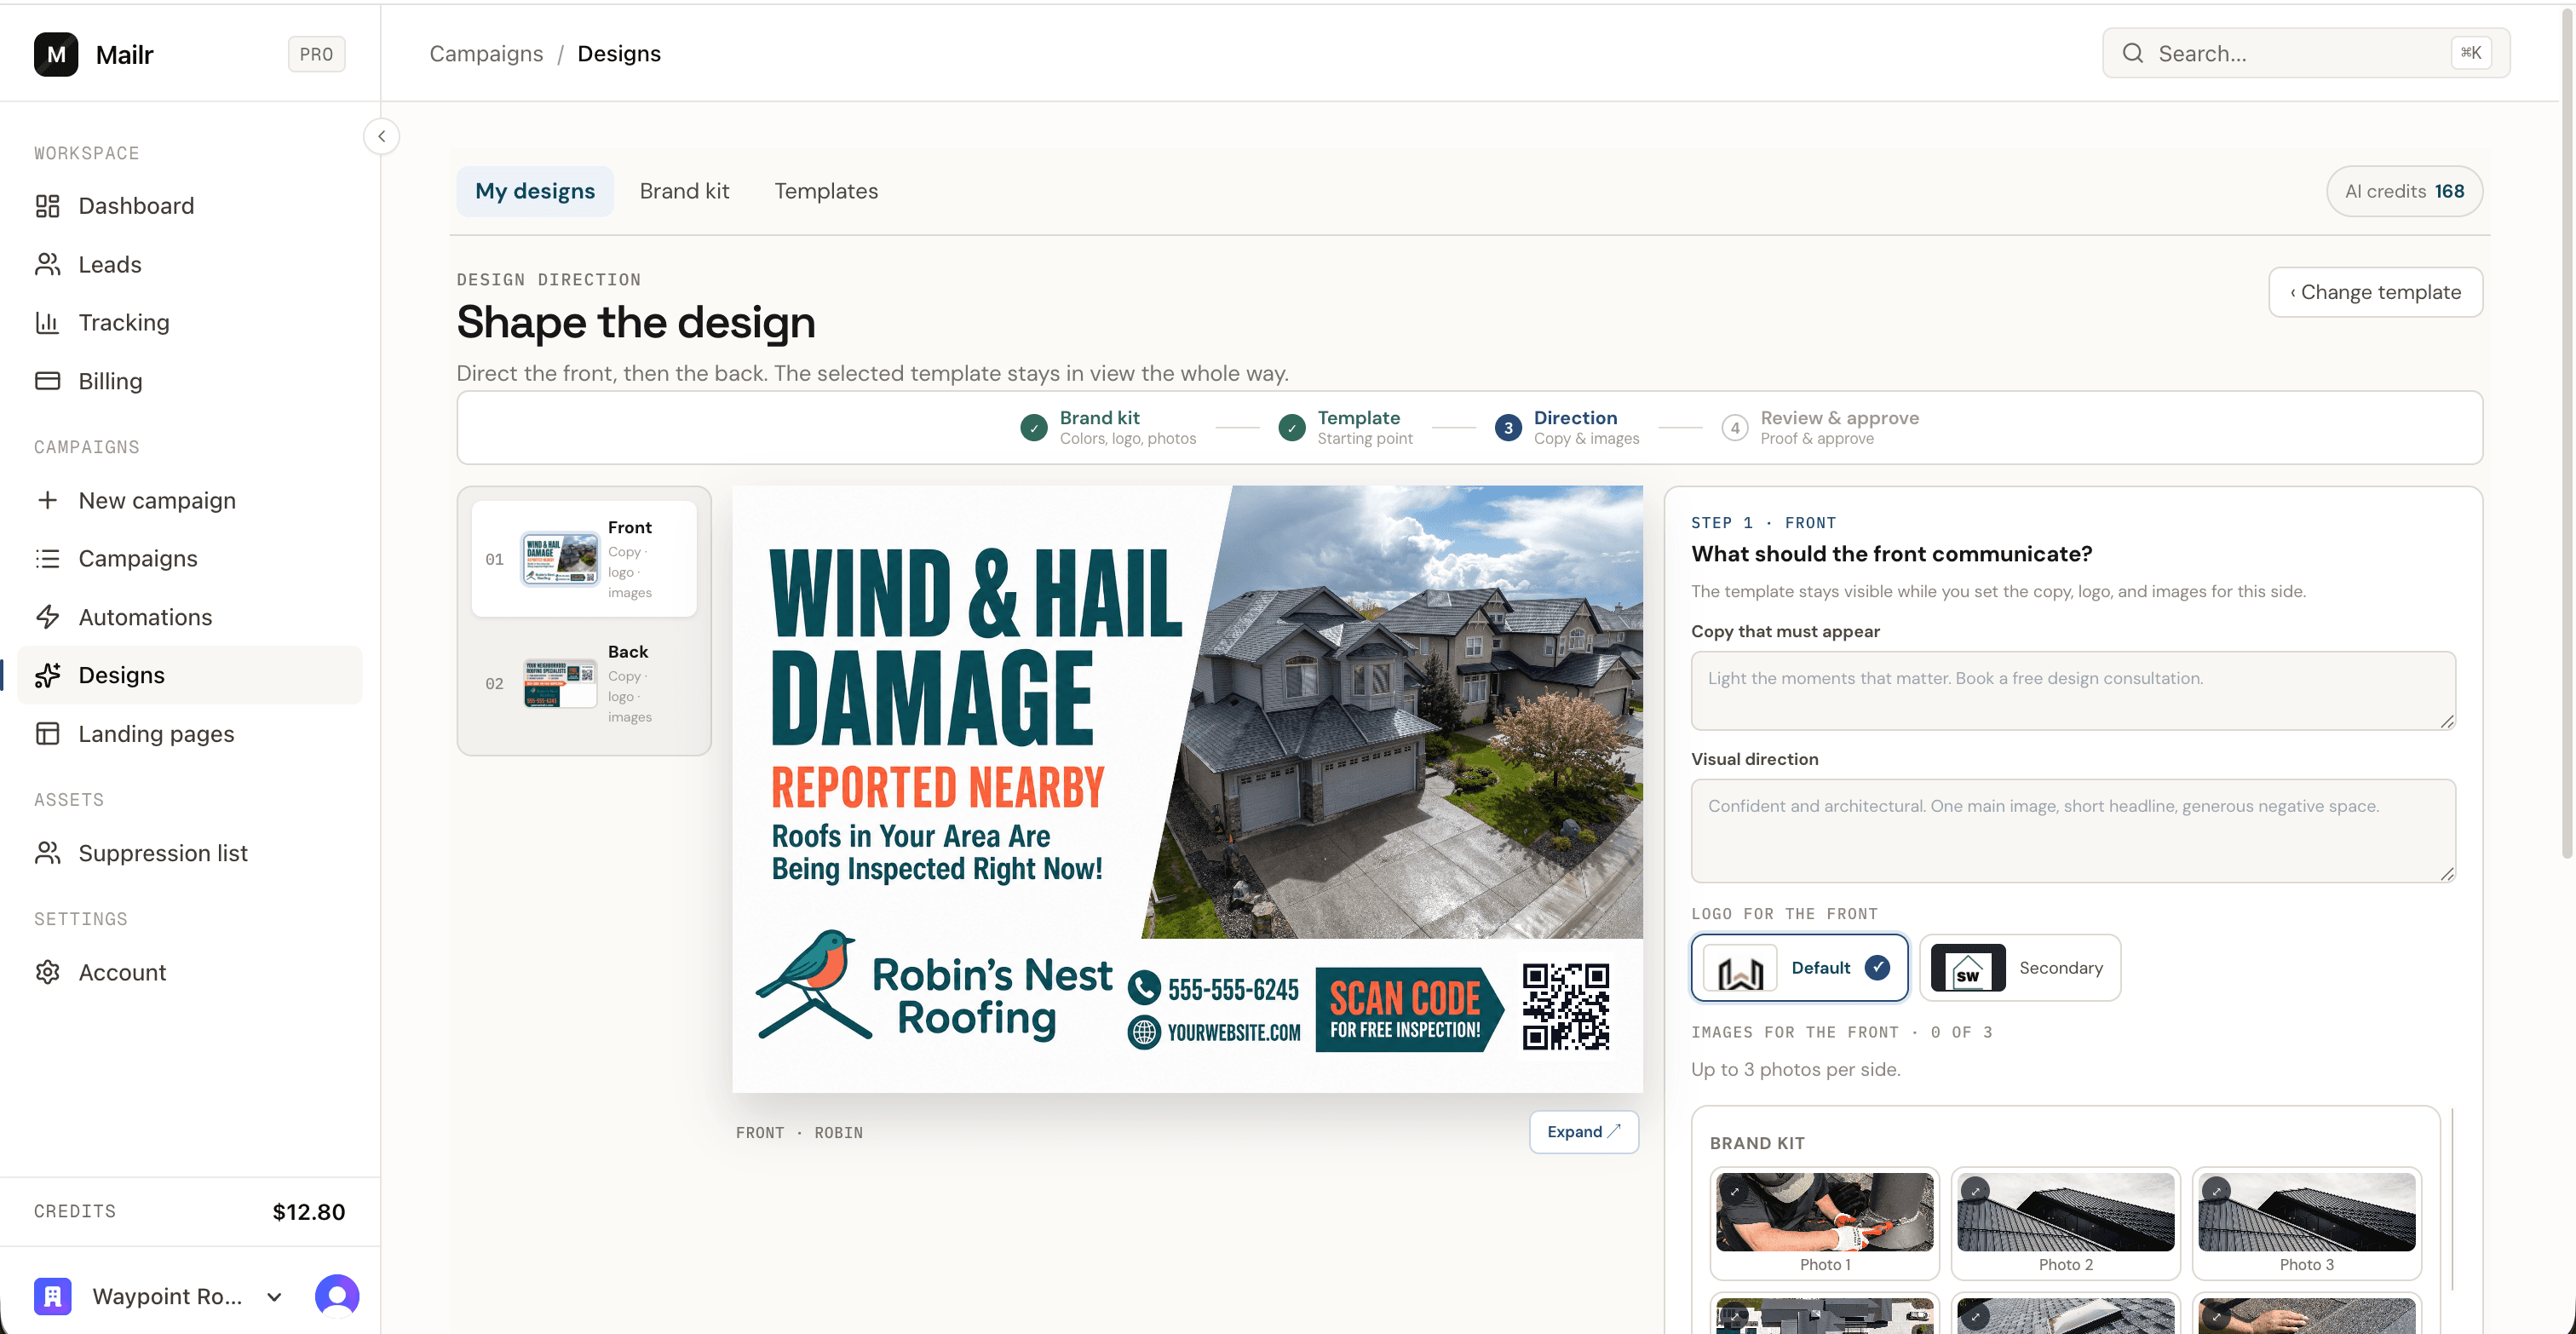Click the brand kit panel scrollbar

tap(2452, 1198)
